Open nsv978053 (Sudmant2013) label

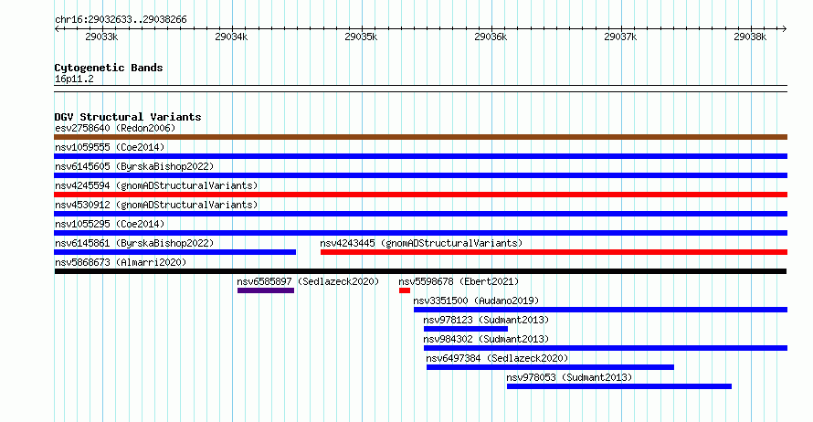click(569, 377)
